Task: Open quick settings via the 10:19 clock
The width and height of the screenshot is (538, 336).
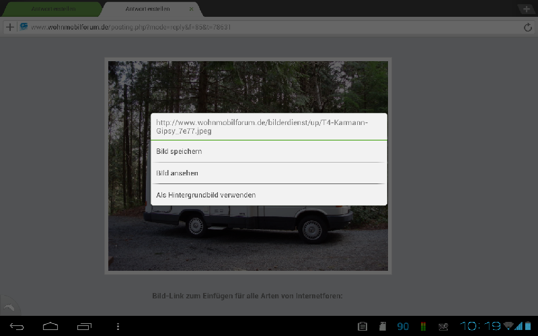Action: click(x=480, y=327)
